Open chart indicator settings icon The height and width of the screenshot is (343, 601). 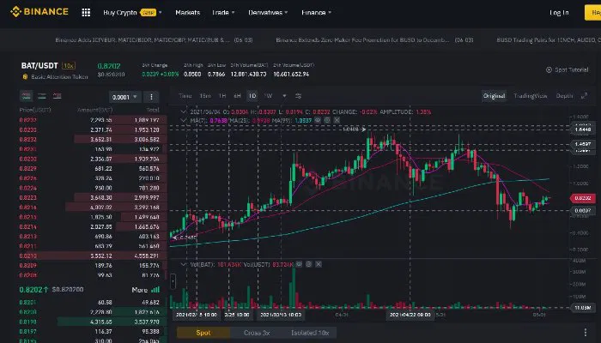(x=298, y=96)
